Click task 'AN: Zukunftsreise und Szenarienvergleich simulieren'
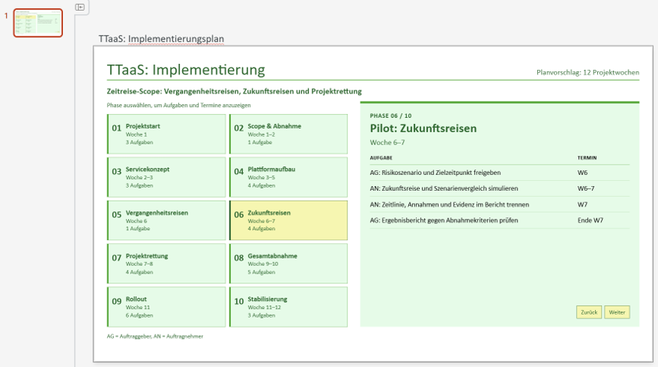 click(444, 188)
